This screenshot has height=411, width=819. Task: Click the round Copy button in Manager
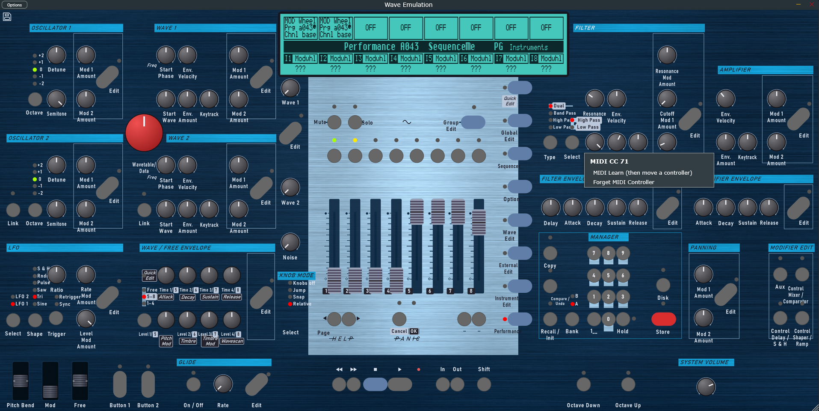550,253
